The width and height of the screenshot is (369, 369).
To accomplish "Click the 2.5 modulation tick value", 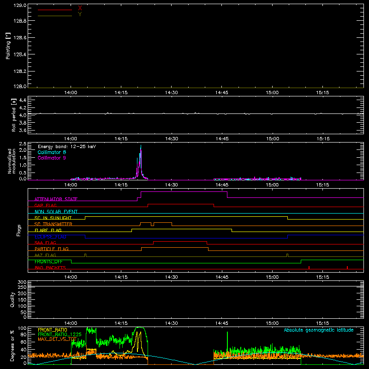I will 23,144.
